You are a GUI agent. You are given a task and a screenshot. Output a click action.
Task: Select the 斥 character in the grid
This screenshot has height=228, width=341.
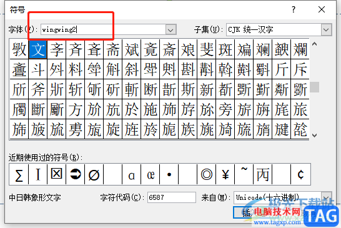pyautogui.click(x=300, y=69)
